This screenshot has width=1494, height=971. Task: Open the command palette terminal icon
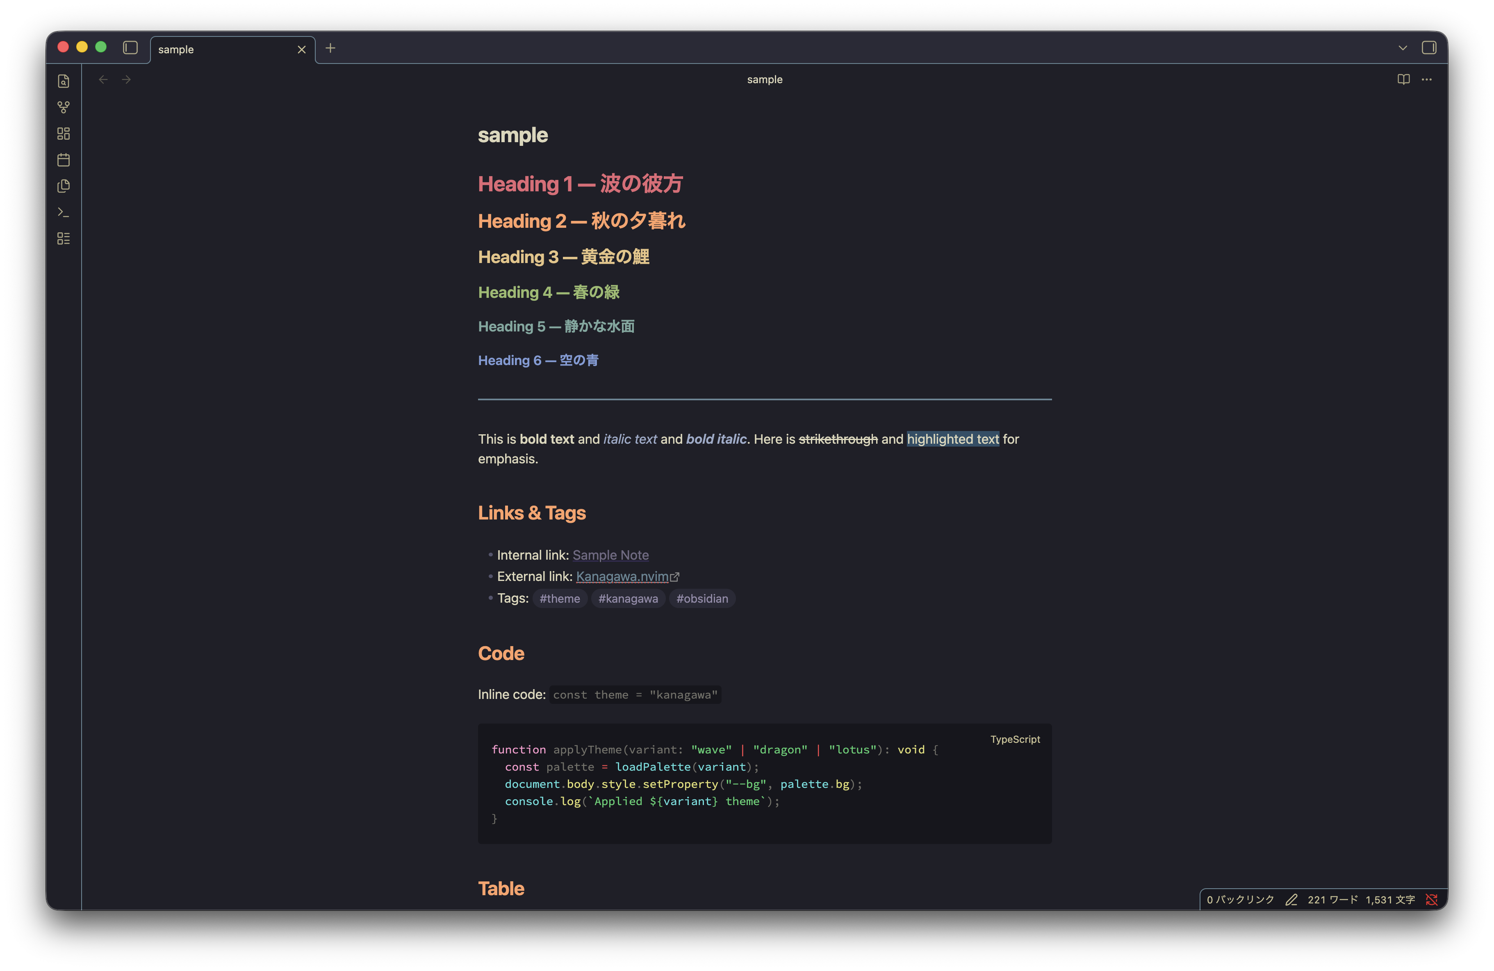point(64,212)
